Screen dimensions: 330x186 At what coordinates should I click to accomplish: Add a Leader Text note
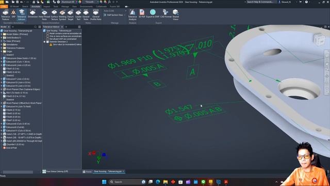pos(78,15)
